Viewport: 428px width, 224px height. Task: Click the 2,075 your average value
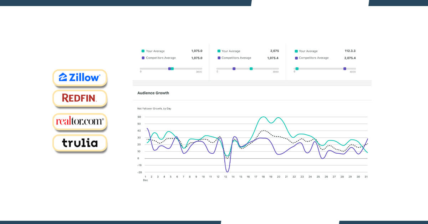pos(275,51)
